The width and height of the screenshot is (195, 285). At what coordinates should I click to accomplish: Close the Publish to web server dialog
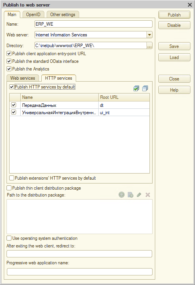[190, 5]
